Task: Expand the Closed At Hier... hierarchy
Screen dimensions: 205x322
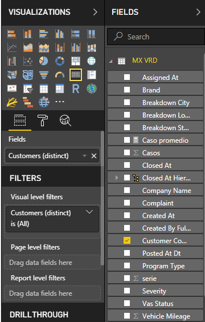Action: click(117, 178)
